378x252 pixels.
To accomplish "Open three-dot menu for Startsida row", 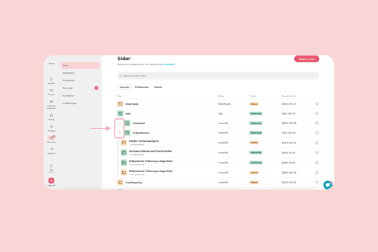I will (317, 104).
